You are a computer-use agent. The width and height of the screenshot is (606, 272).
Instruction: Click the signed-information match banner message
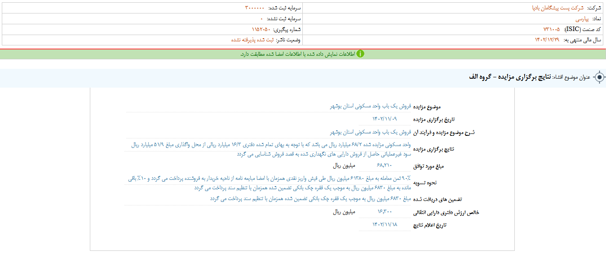click(x=297, y=54)
